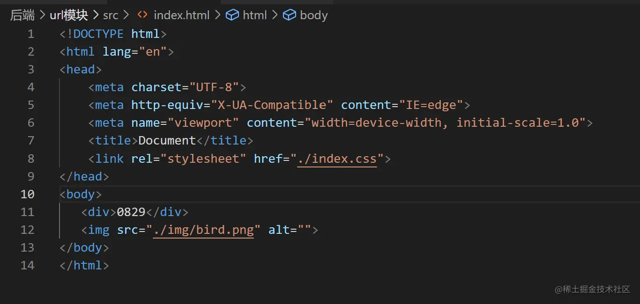Open the 后端 breadcrumb folder

click(x=22, y=15)
